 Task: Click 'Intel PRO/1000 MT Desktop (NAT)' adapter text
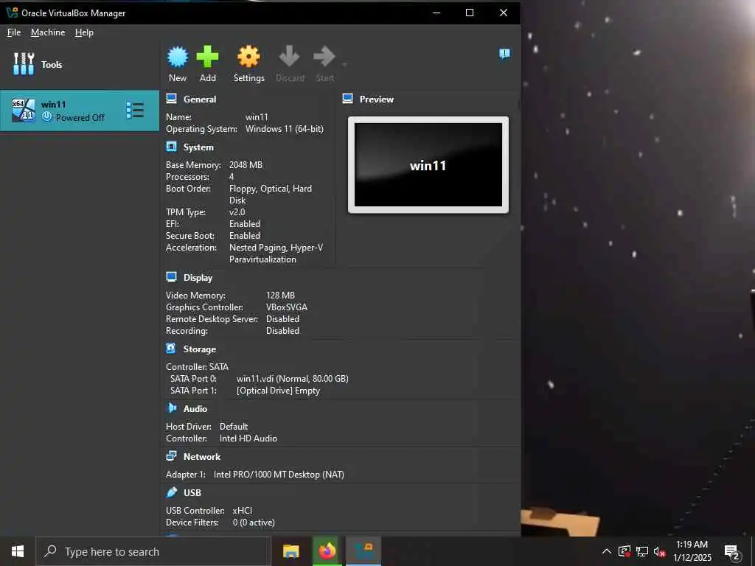279,475
